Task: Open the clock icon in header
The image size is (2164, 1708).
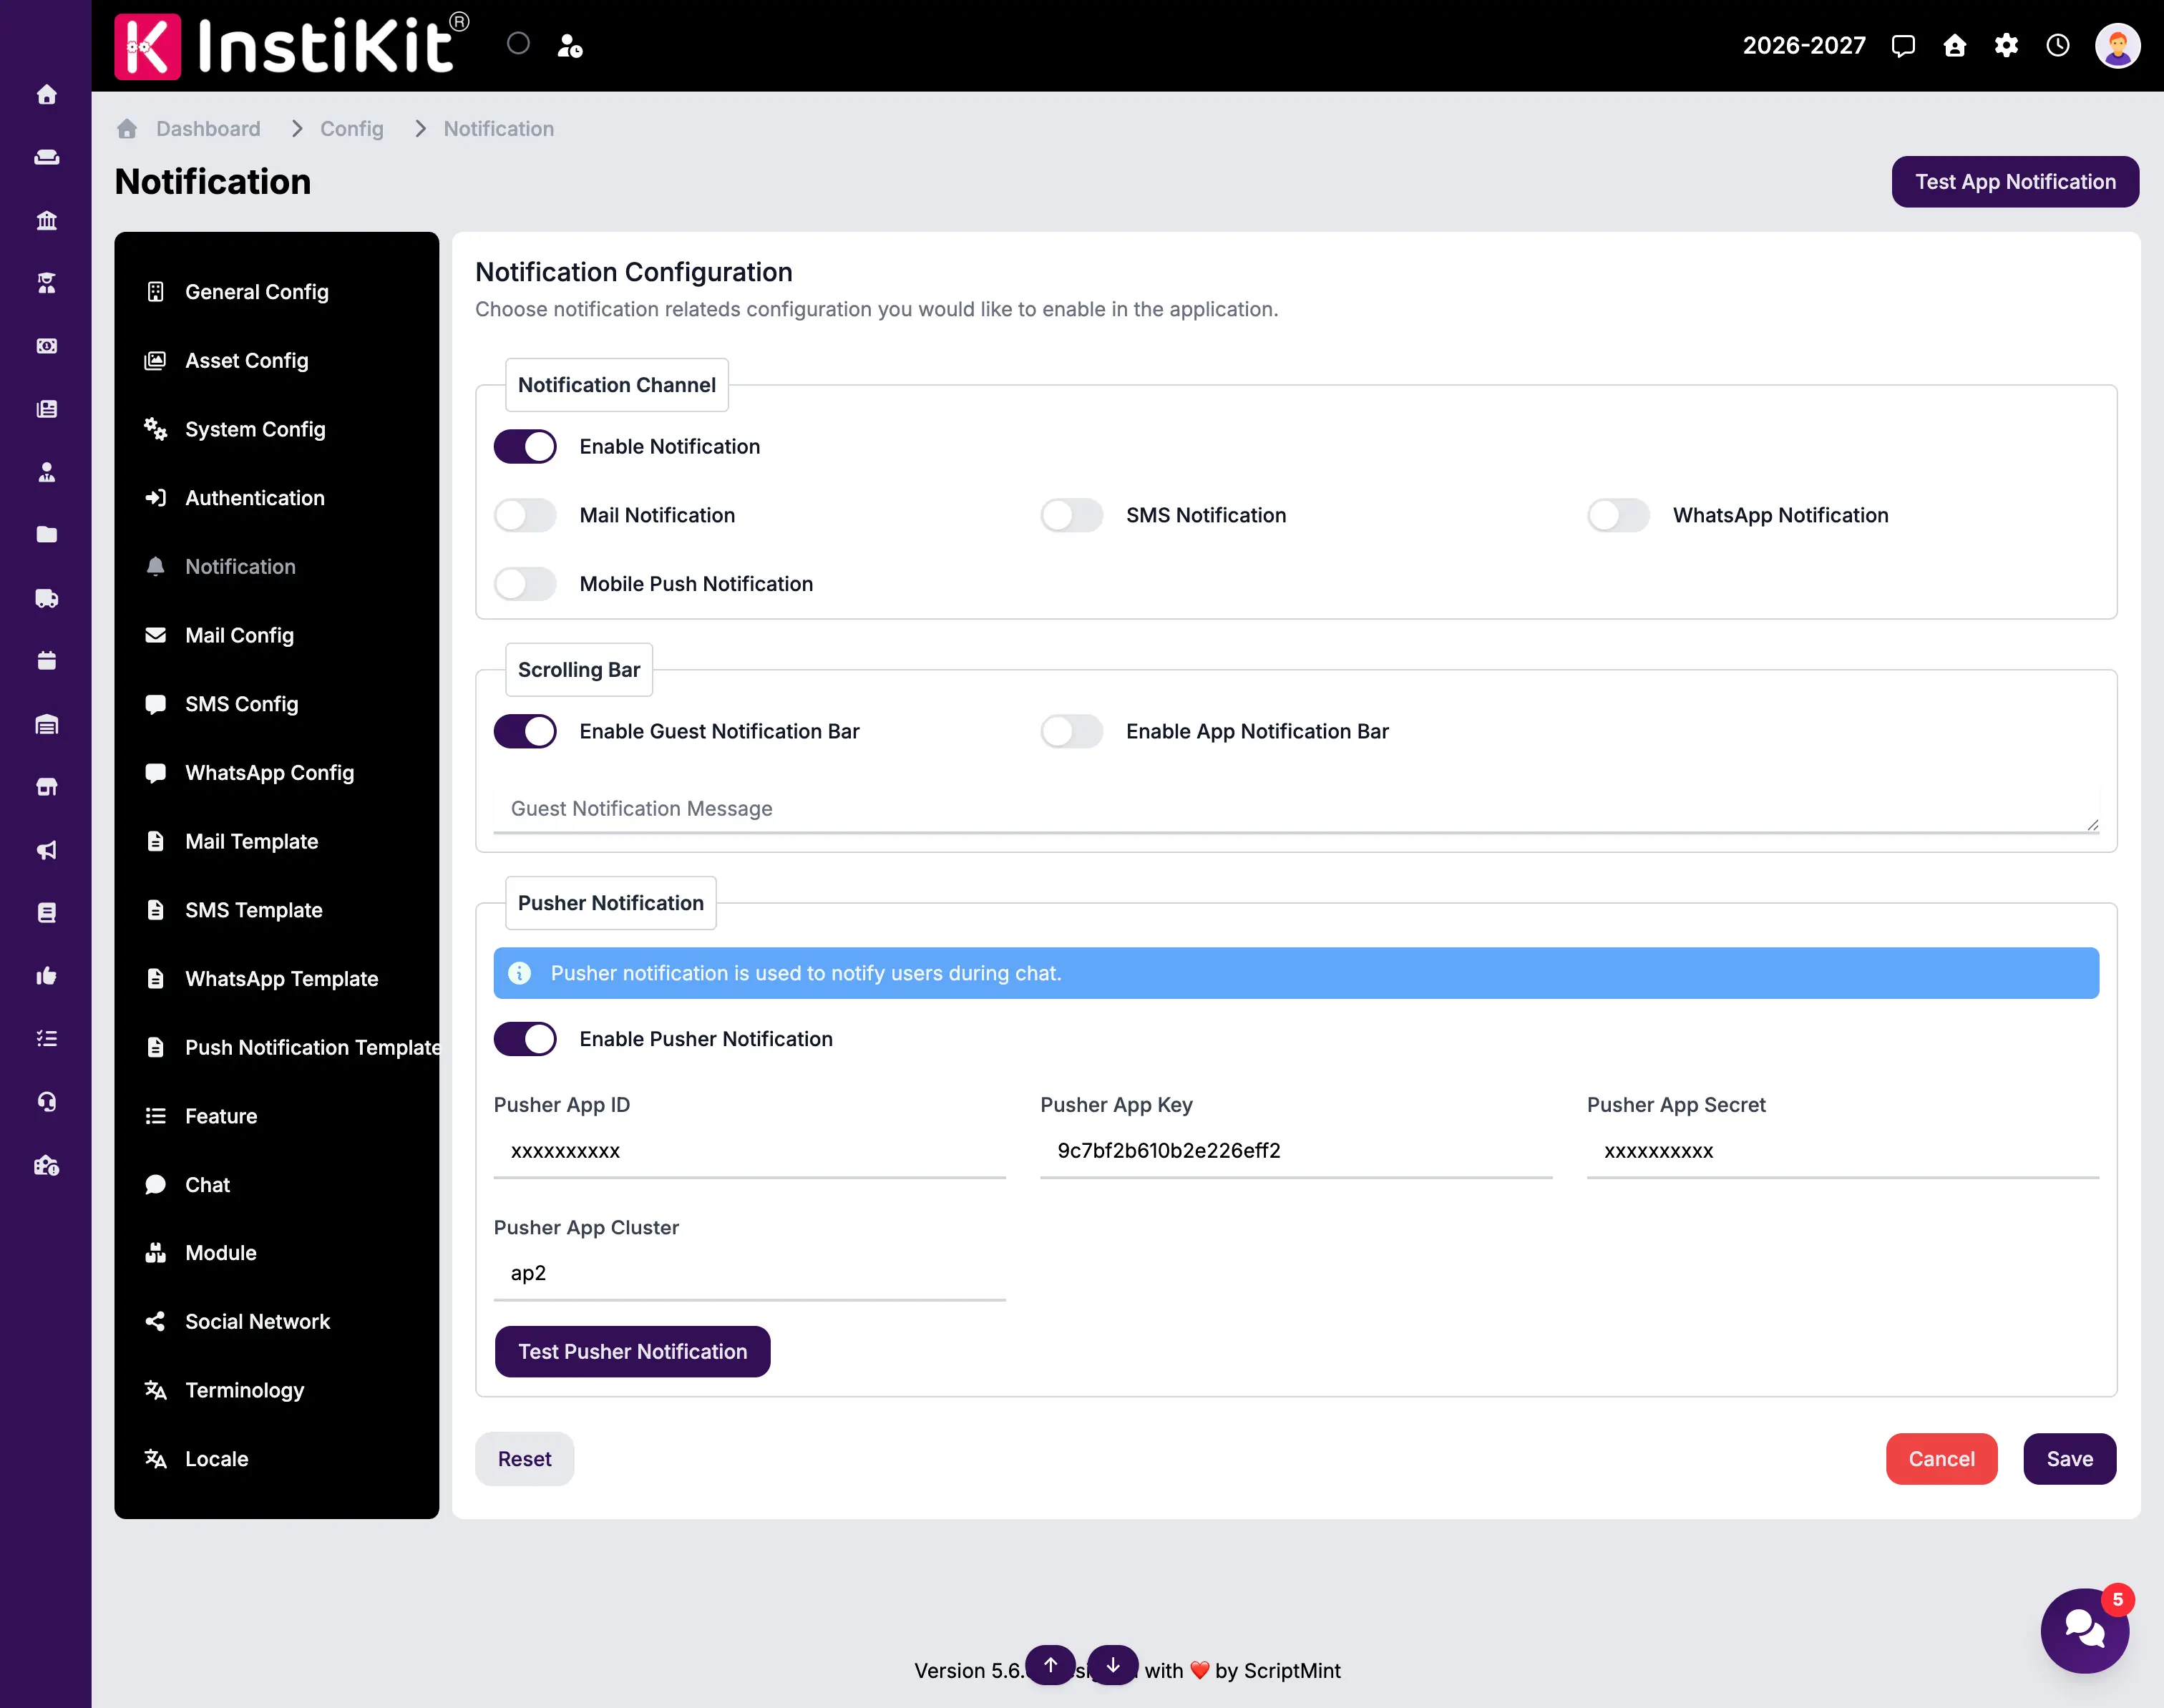Action: (x=2058, y=46)
